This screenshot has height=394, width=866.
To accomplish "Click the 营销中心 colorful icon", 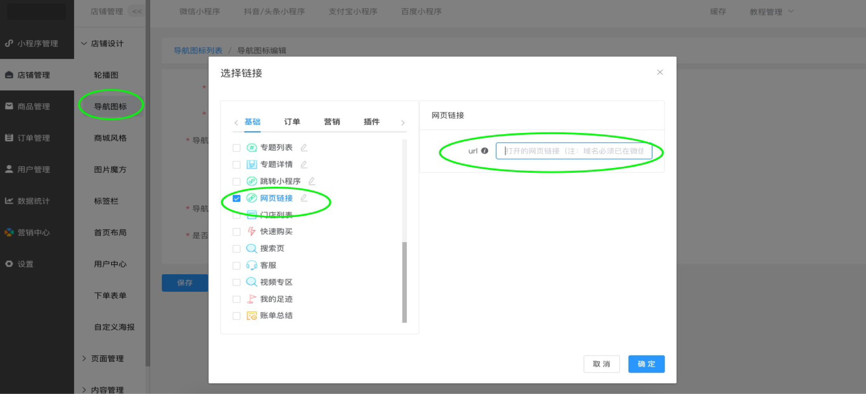I will [x=9, y=232].
